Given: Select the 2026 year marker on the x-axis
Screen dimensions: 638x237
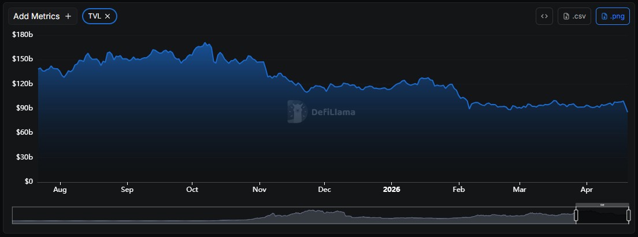Looking at the screenshot, I should 391,190.
